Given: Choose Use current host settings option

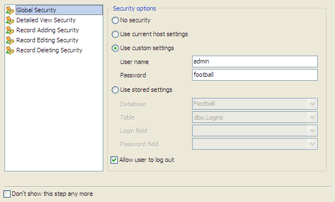Looking at the screenshot, I should (x=115, y=34).
